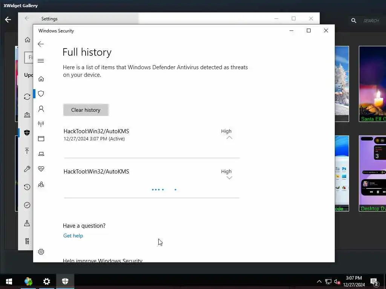Open Home in the Settings window
The height and width of the screenshot is (289, 386).
click(x=27, y=40)
